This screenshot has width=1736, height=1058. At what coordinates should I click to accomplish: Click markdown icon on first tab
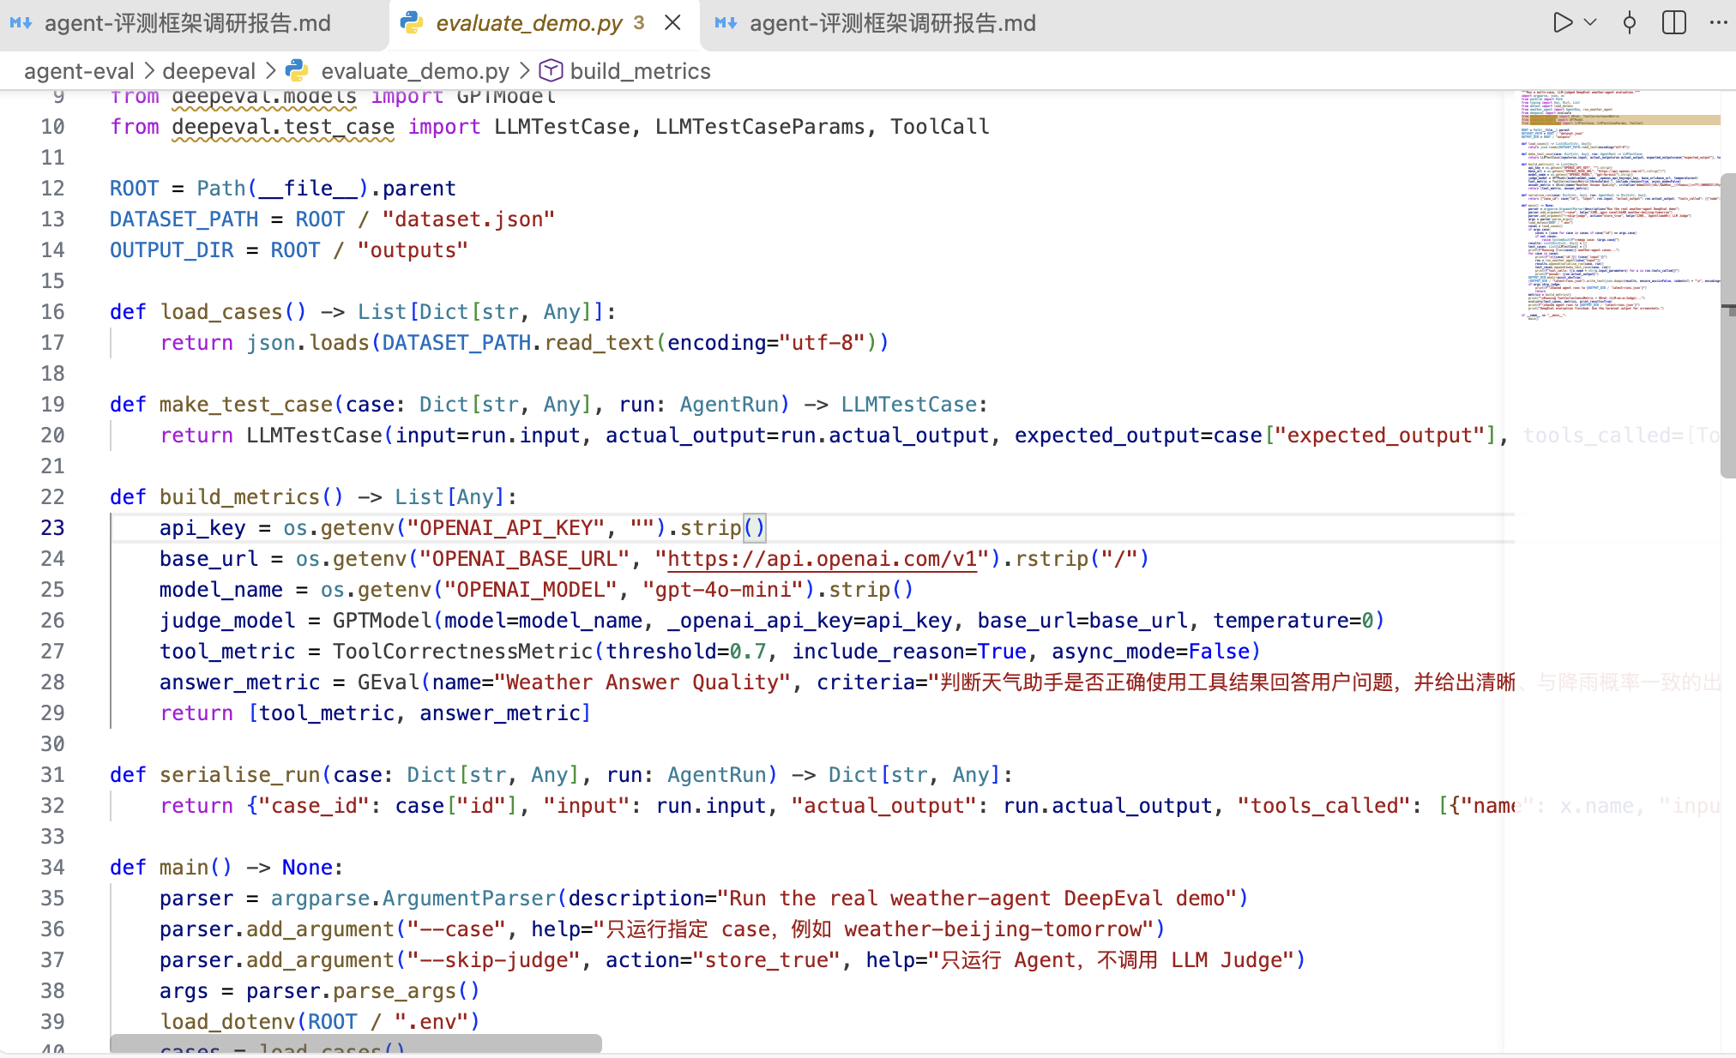(x=21, y=23)
